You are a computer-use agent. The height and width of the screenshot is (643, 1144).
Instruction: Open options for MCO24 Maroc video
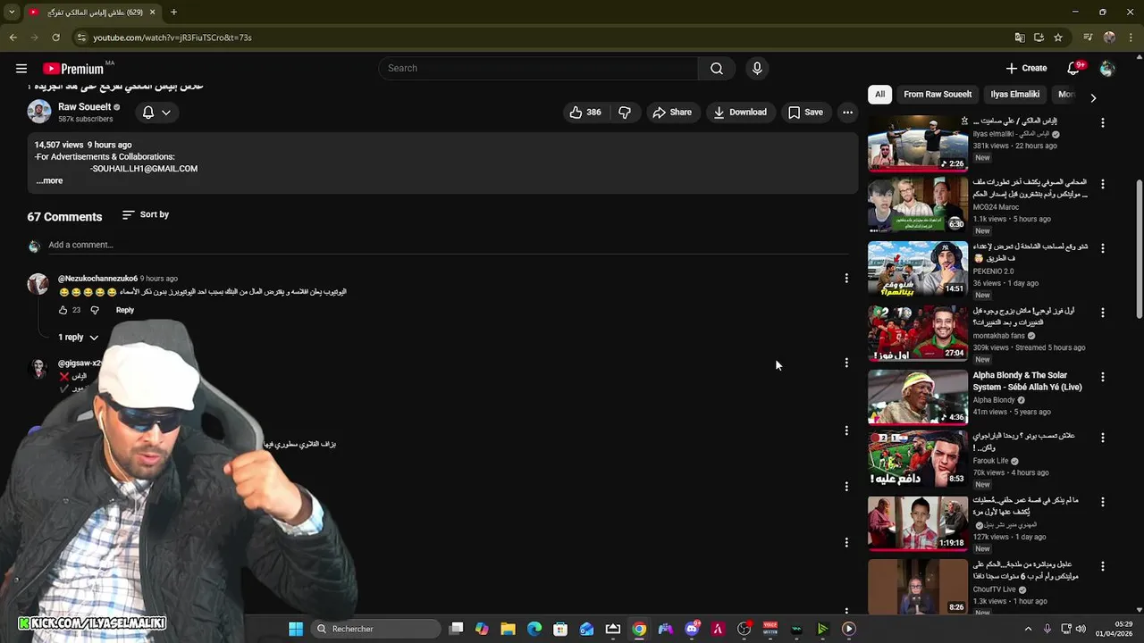point(1102,184)
